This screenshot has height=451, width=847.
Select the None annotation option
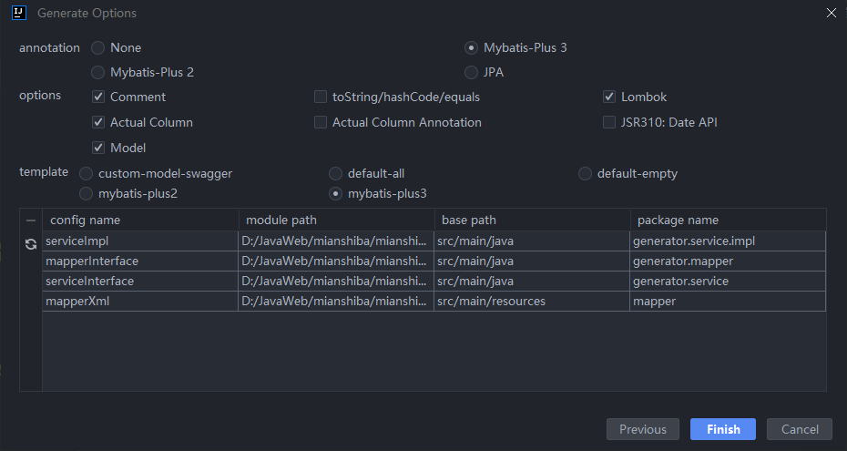(x=97, y=48)
